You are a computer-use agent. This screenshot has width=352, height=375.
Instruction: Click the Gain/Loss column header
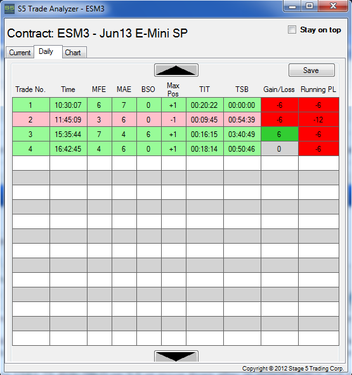(x=279, y=89)
